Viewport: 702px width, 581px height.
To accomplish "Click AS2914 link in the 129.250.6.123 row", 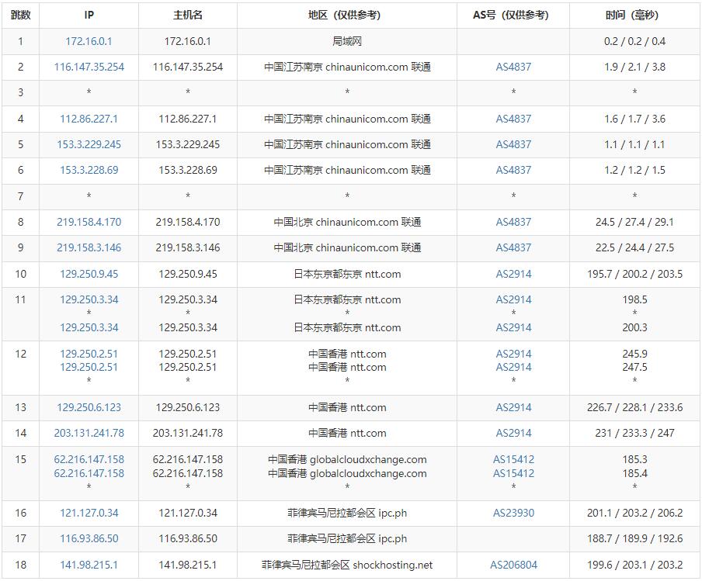I will click(x=513, y=407).
